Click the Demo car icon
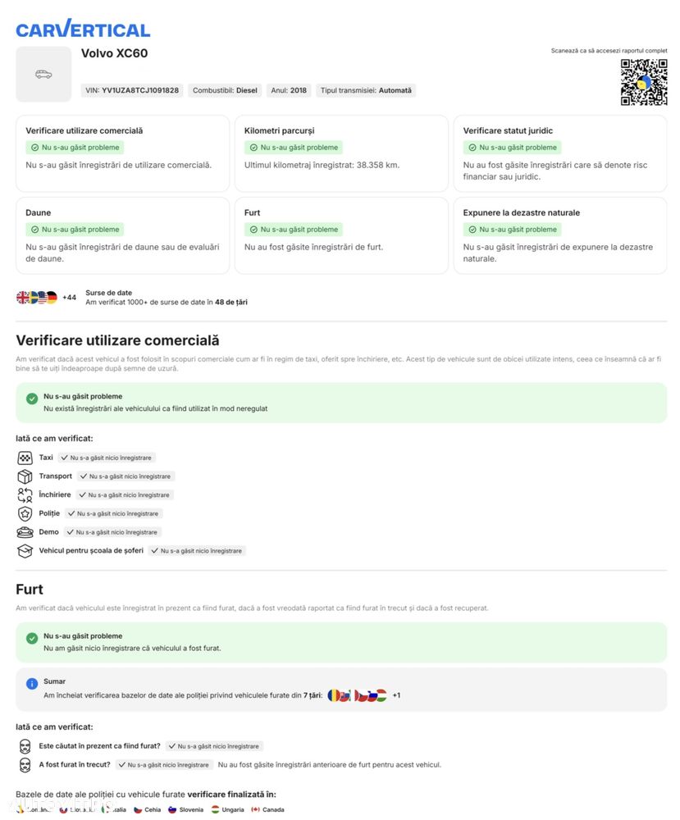680x820 pixels. pos(25,532)
